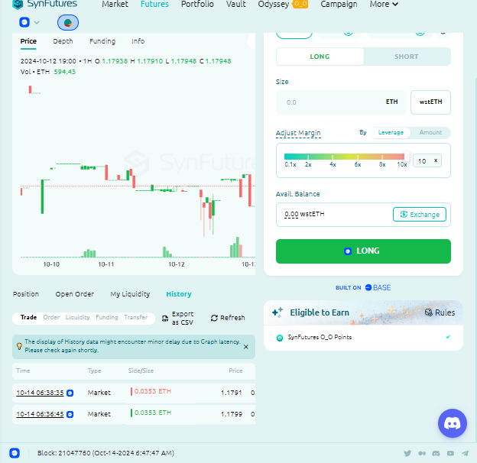
Task: Click the SynFutures O_O Points coin icon
Action: click(280, 338)
